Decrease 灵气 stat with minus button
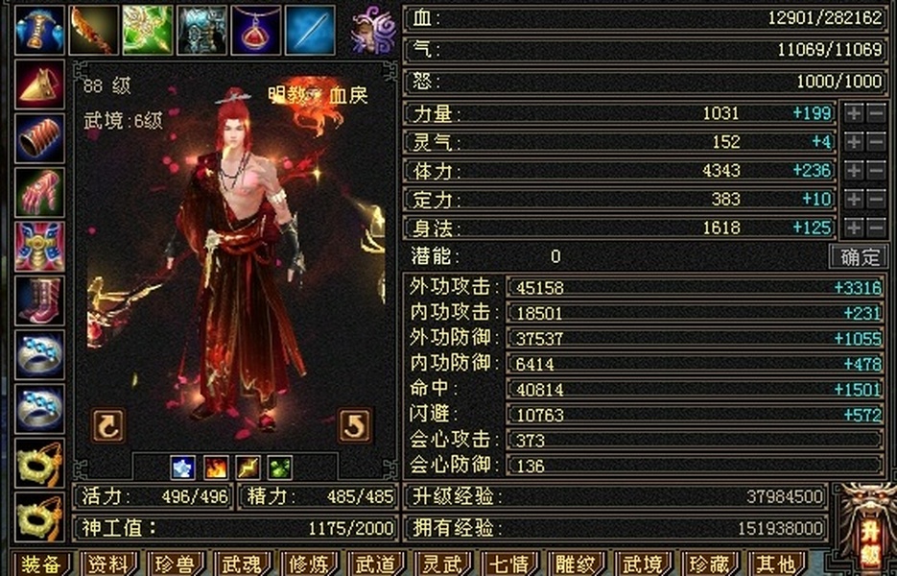Viewport: 897px width, 576px height. tap(877, 141)
